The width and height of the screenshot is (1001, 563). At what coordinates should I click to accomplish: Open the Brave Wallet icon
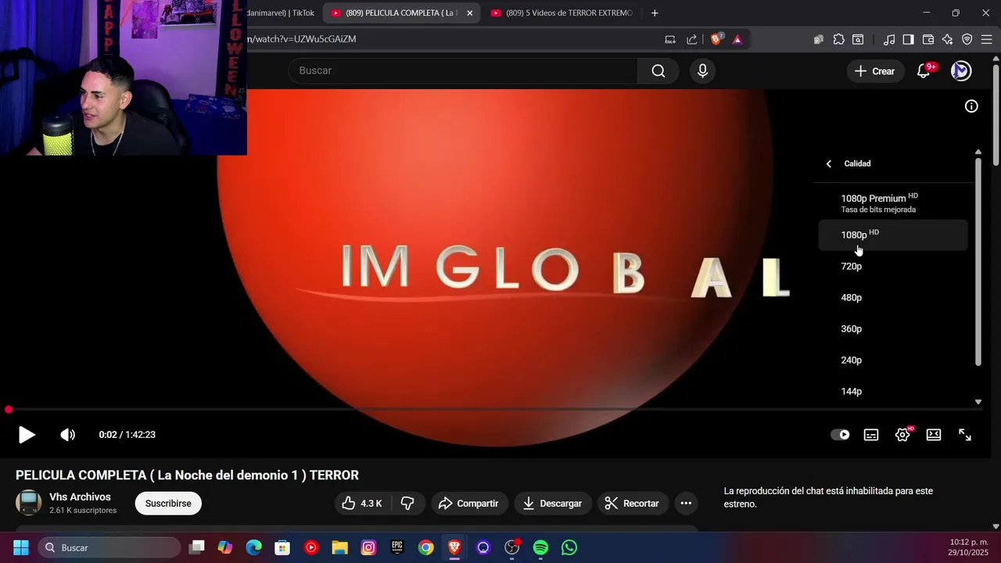928,39
